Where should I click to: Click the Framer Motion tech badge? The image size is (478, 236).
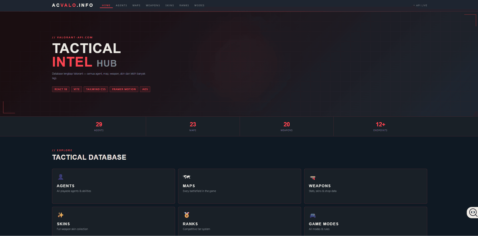[124, 89]
